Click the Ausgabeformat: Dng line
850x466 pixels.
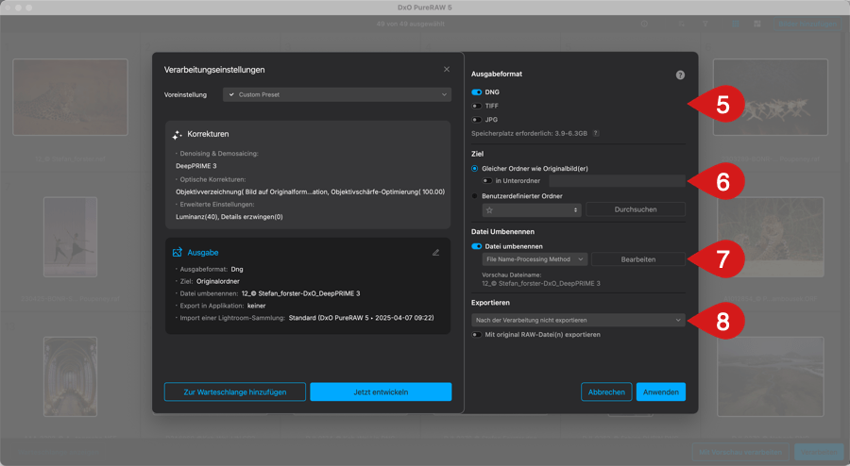coord(212,269)
